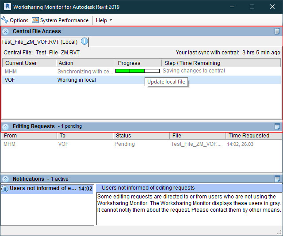
Task: Open the Help dropdown menu
Action: pos(104,20)
